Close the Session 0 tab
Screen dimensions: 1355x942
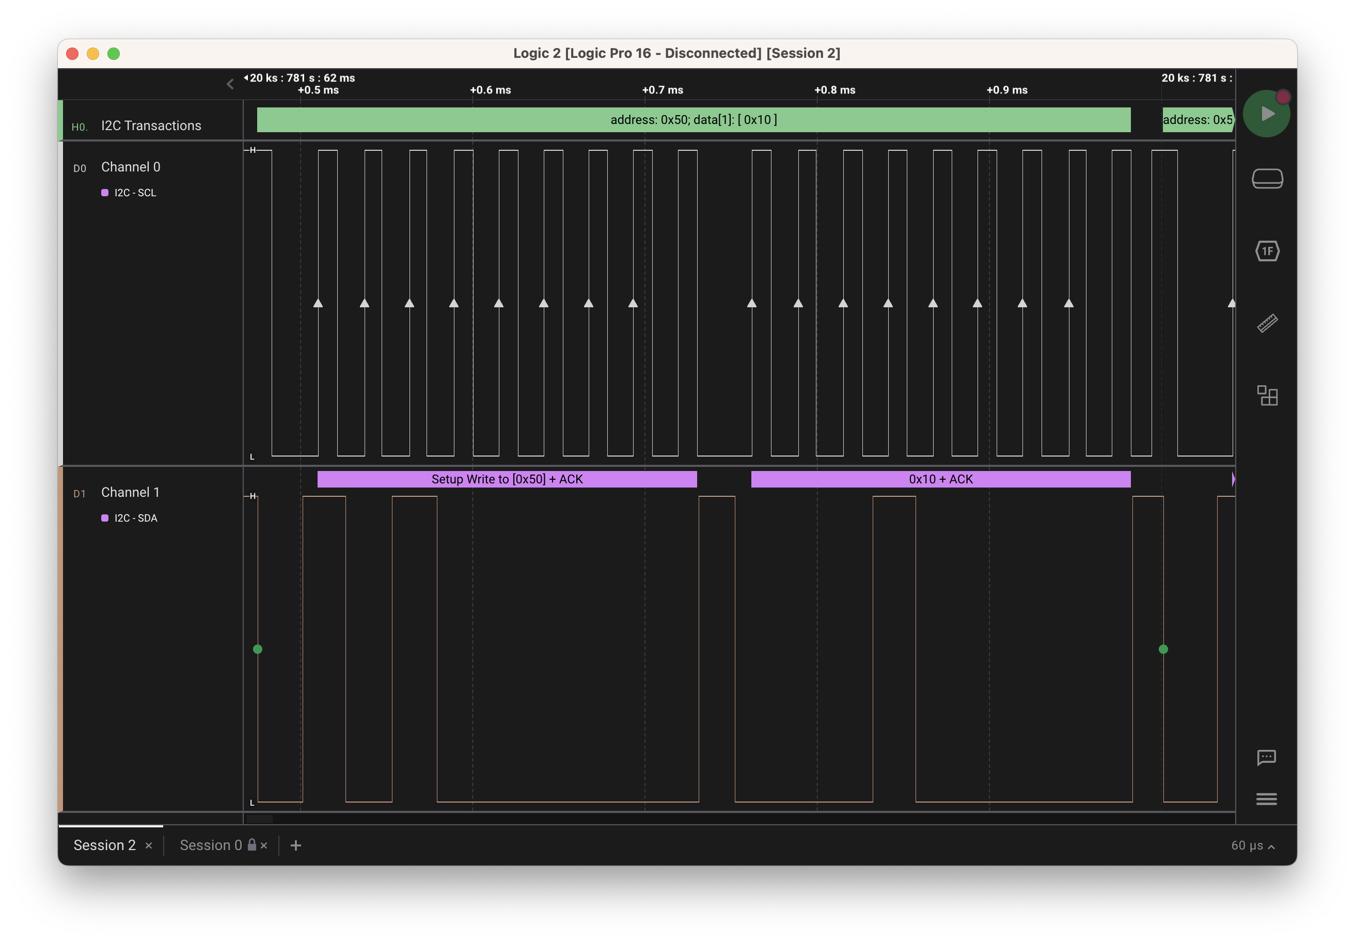tap(264, 846)
